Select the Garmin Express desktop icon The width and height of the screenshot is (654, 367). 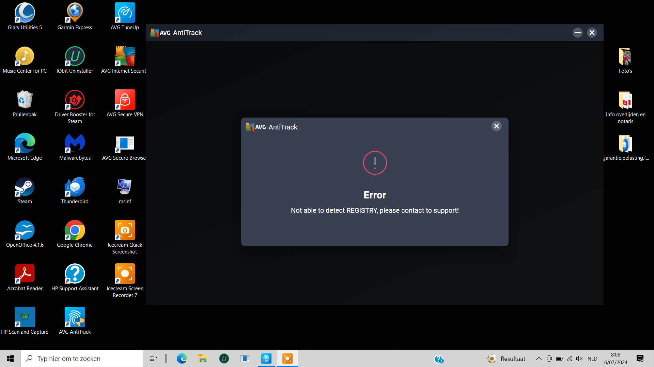(x=75, y=16)
